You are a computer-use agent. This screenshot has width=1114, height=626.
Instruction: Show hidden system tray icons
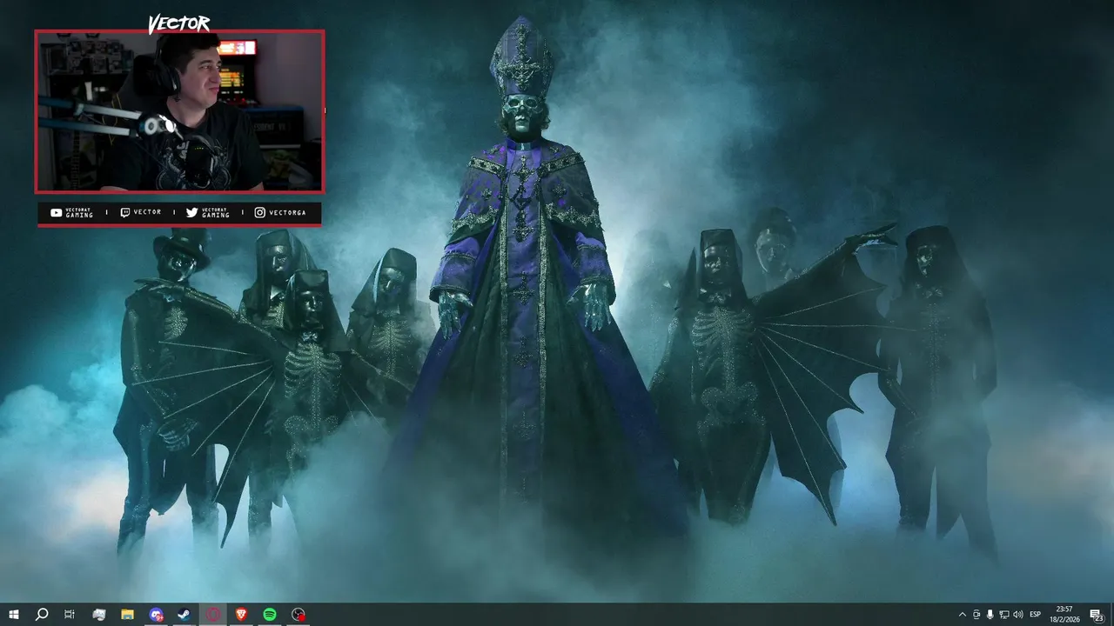coord(962,615)
